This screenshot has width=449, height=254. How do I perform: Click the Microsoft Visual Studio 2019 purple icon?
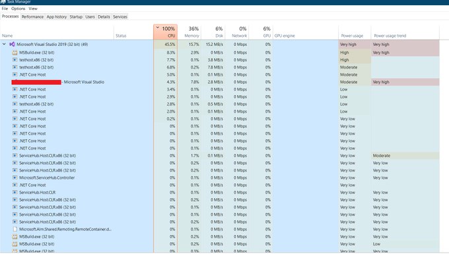(12, 44)
